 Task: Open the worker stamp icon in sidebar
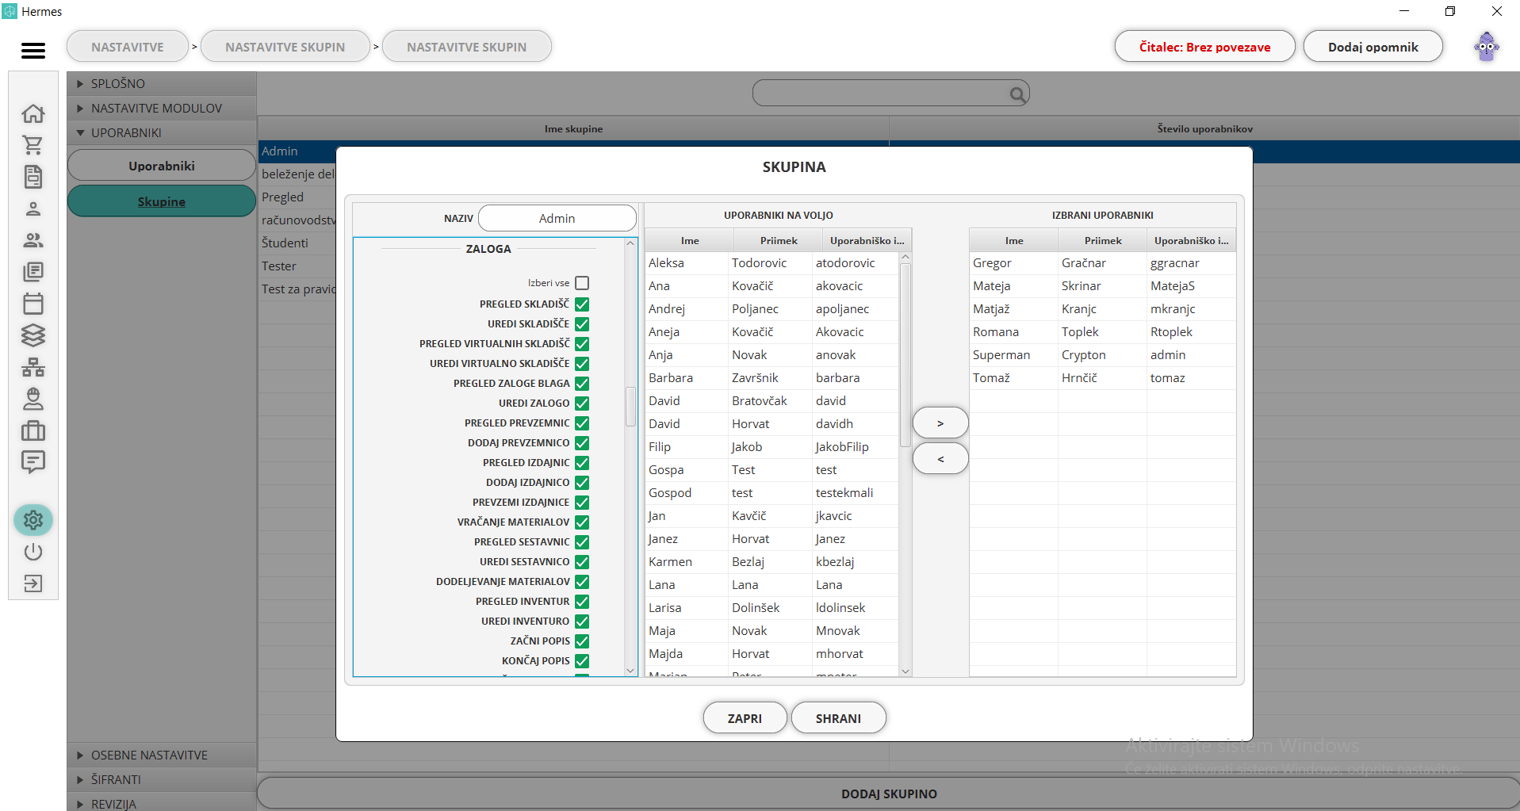[x=33, y=399]
